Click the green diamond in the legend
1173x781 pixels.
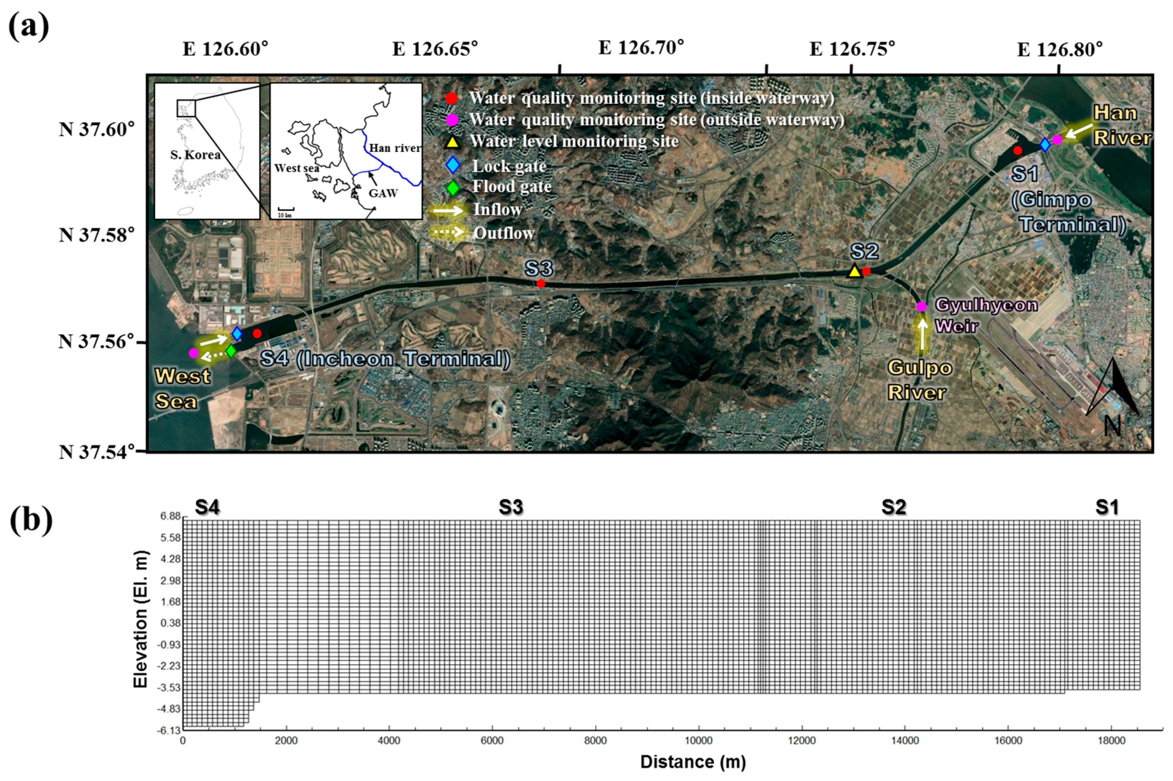point(453,188)
